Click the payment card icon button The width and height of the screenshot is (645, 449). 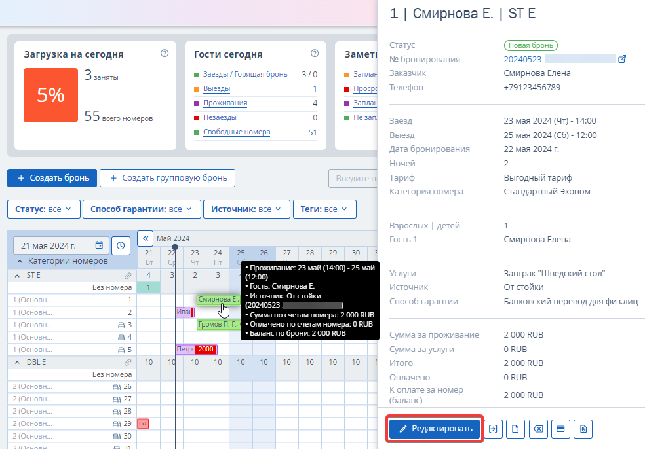pyautogui.click(x=560, y=429)
